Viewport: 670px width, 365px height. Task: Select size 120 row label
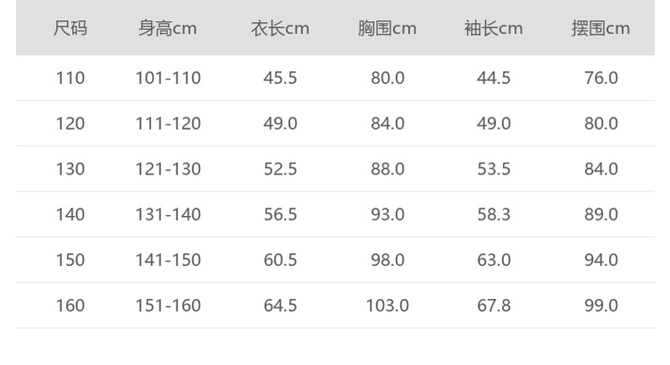pyautogui.click(x=70, y=124)
